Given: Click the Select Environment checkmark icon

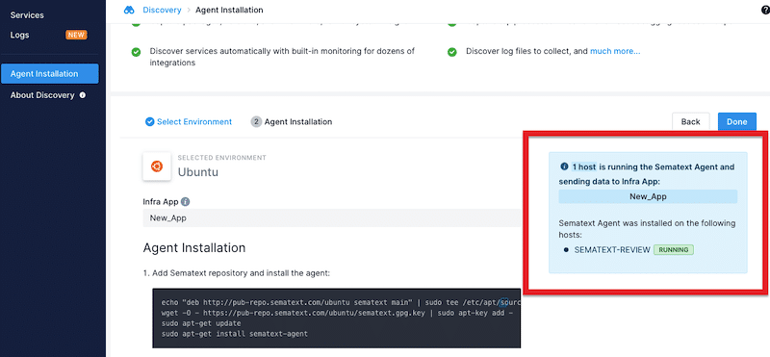Looking at the screenshot, I should coord(150,122).
